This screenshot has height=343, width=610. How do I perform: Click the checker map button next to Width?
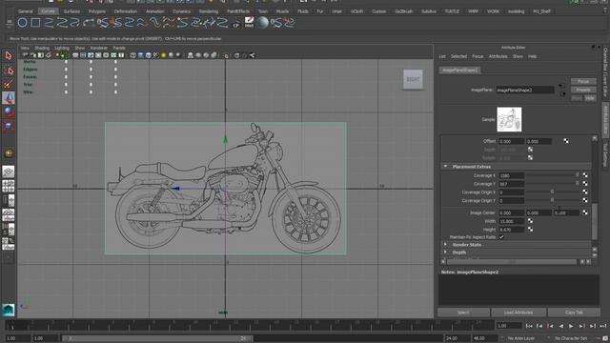(x=530, y=221)
